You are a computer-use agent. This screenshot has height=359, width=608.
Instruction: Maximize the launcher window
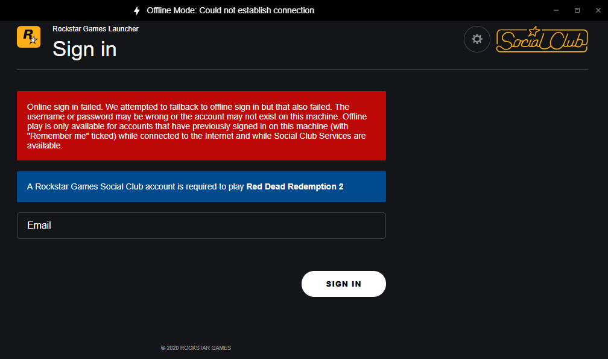click(x=577, y=10)
